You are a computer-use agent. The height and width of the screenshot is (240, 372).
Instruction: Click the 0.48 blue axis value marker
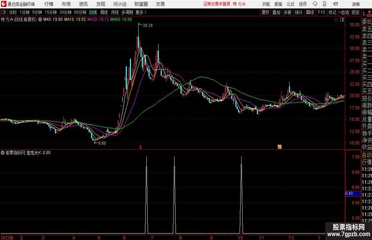(x=353, y=193)
